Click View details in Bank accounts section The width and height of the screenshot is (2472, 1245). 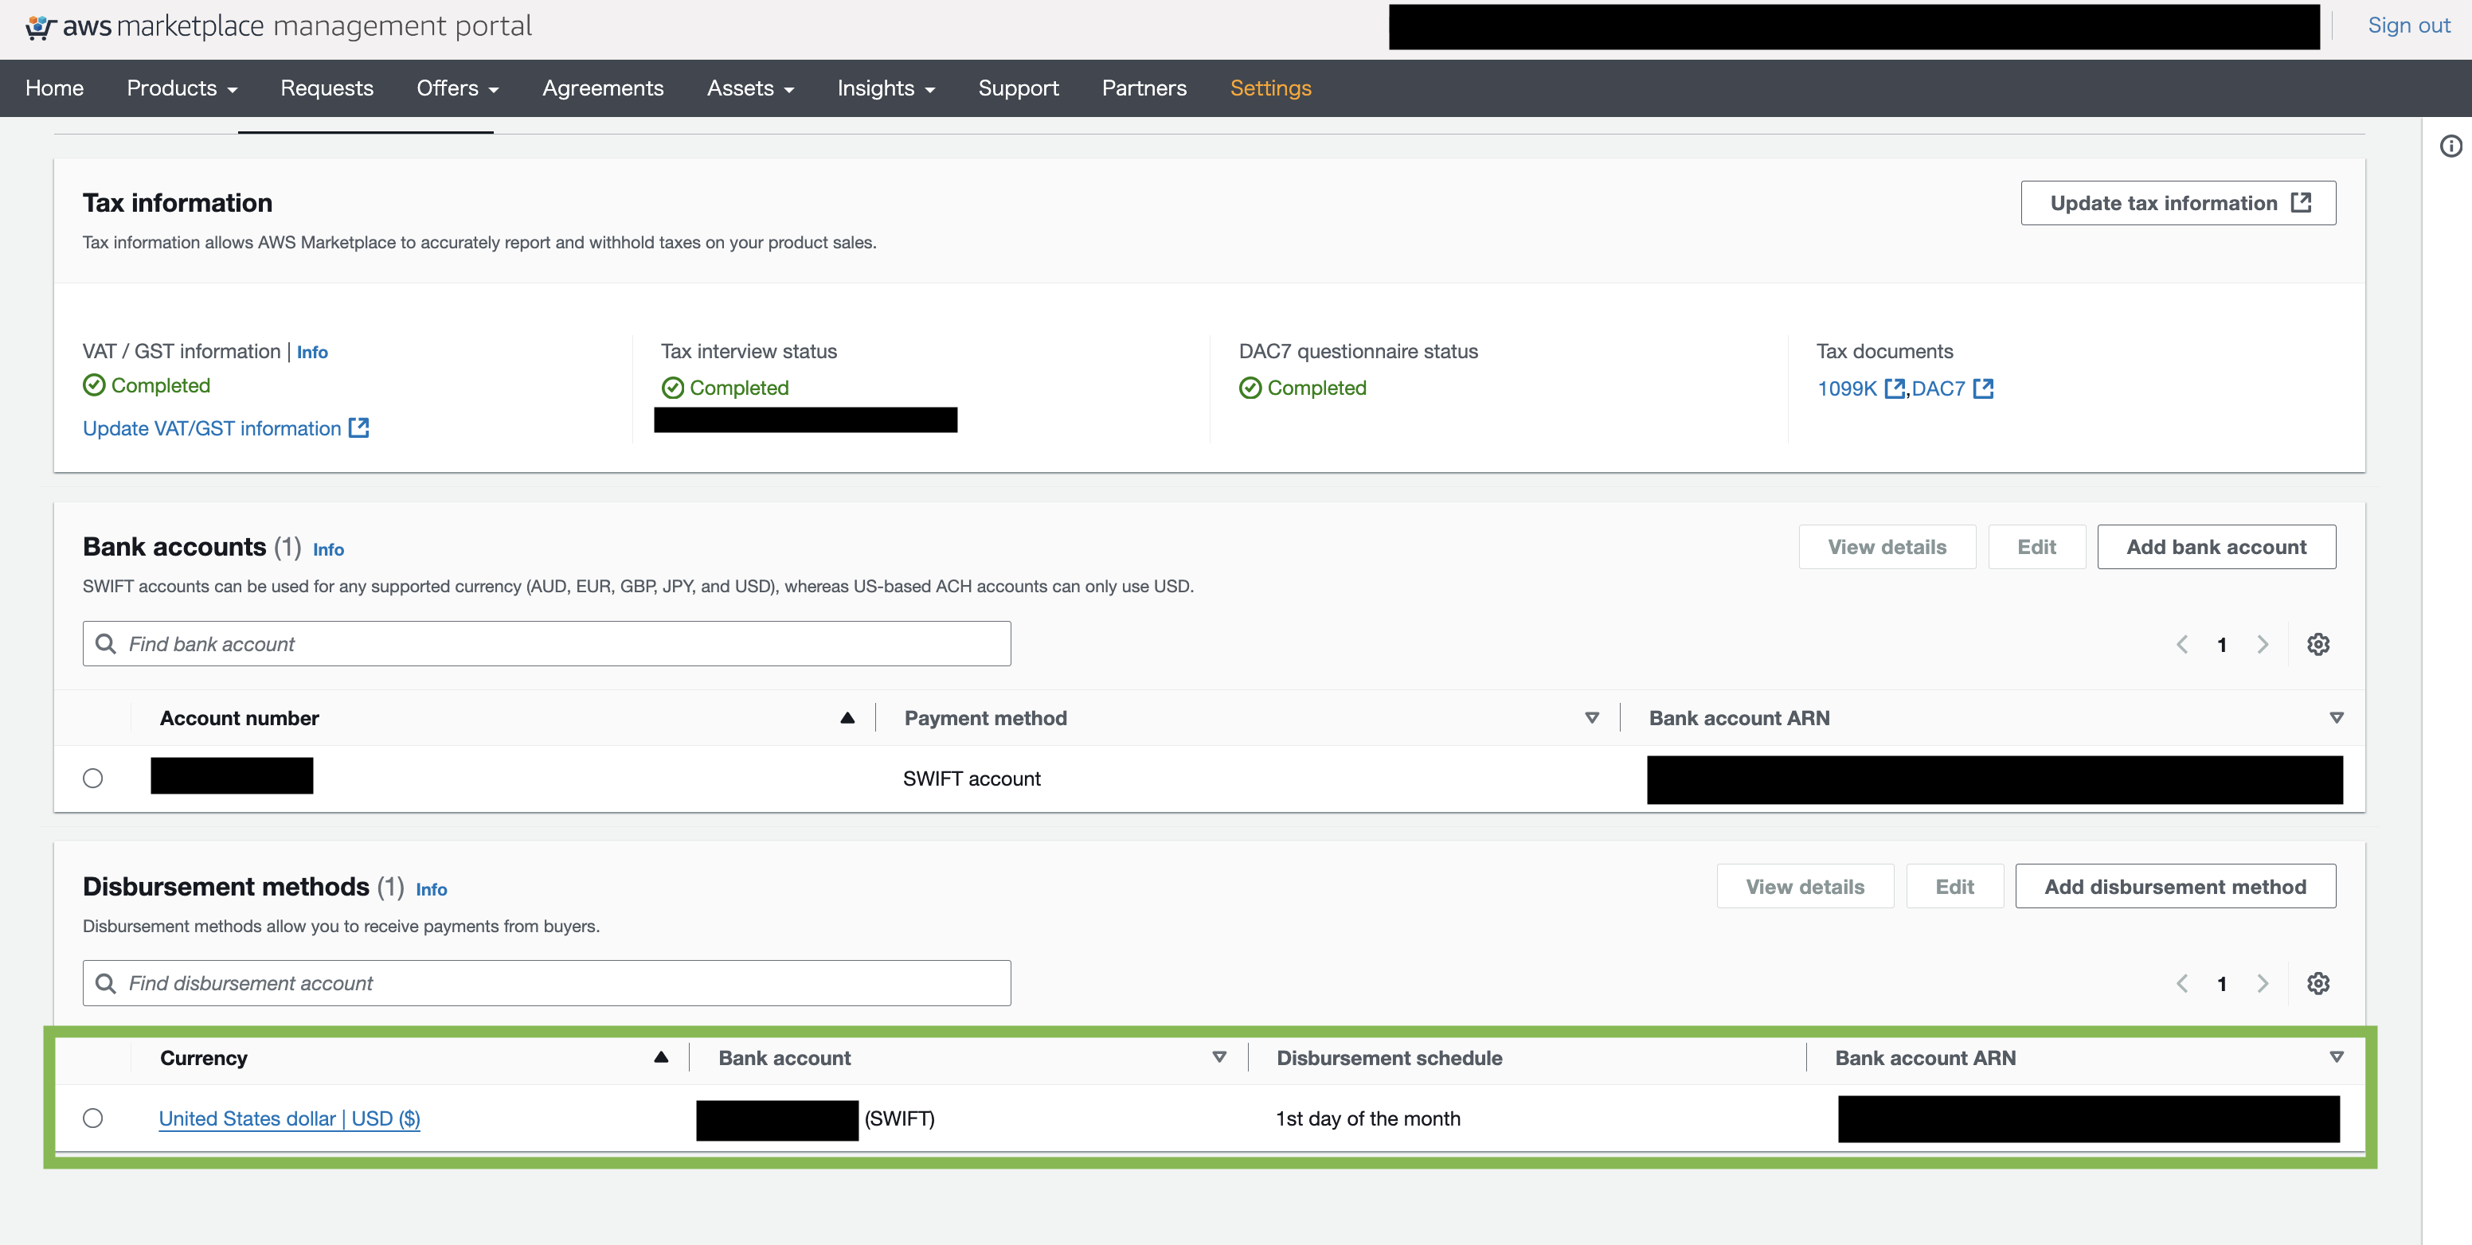pyautogui.click(x=1887, y=547)
